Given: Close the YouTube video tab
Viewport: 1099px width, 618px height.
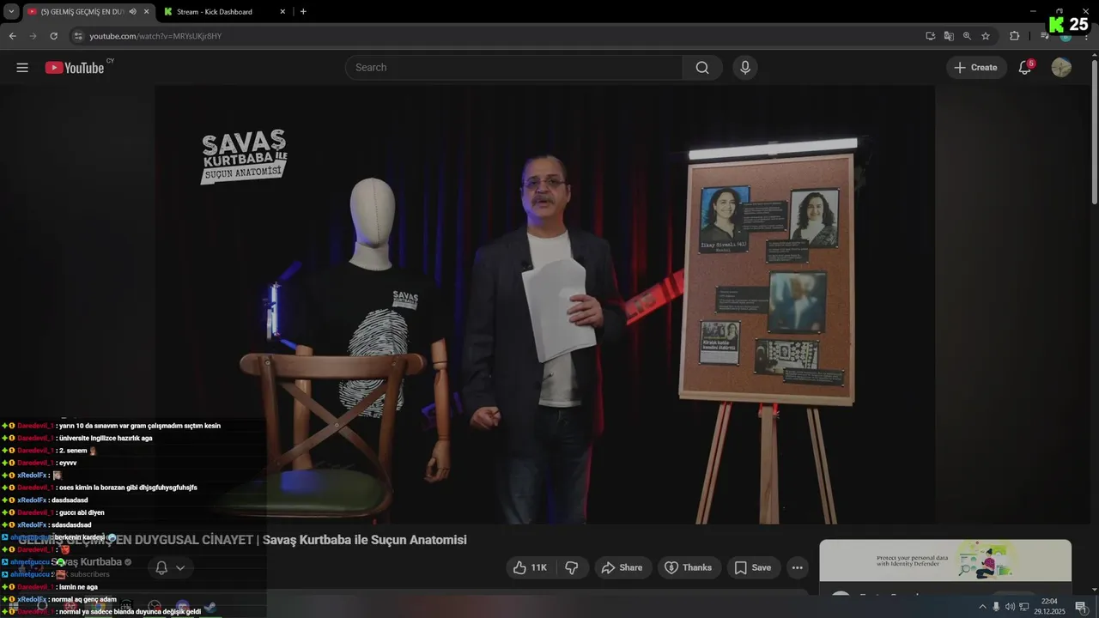Looking at the screenshot, I should 146,12.
